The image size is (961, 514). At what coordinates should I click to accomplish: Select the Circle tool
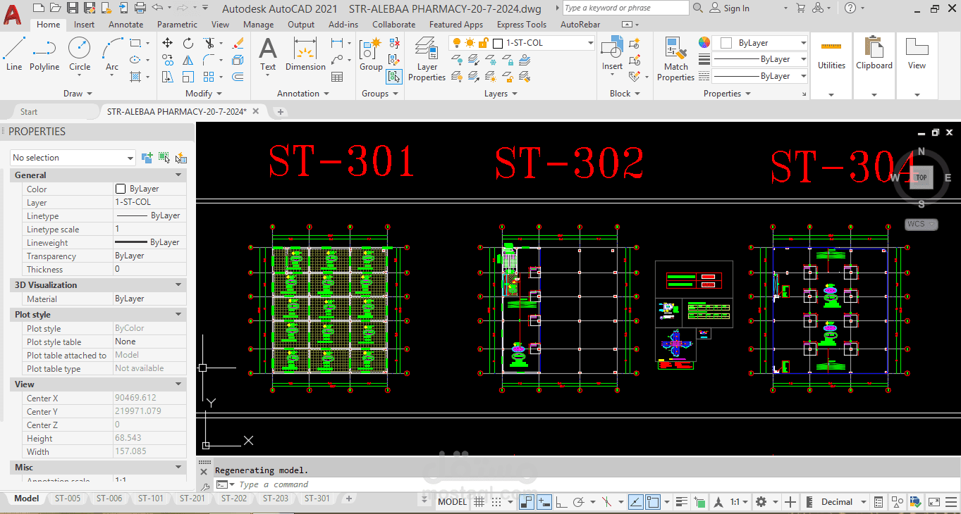click(80, 54)
